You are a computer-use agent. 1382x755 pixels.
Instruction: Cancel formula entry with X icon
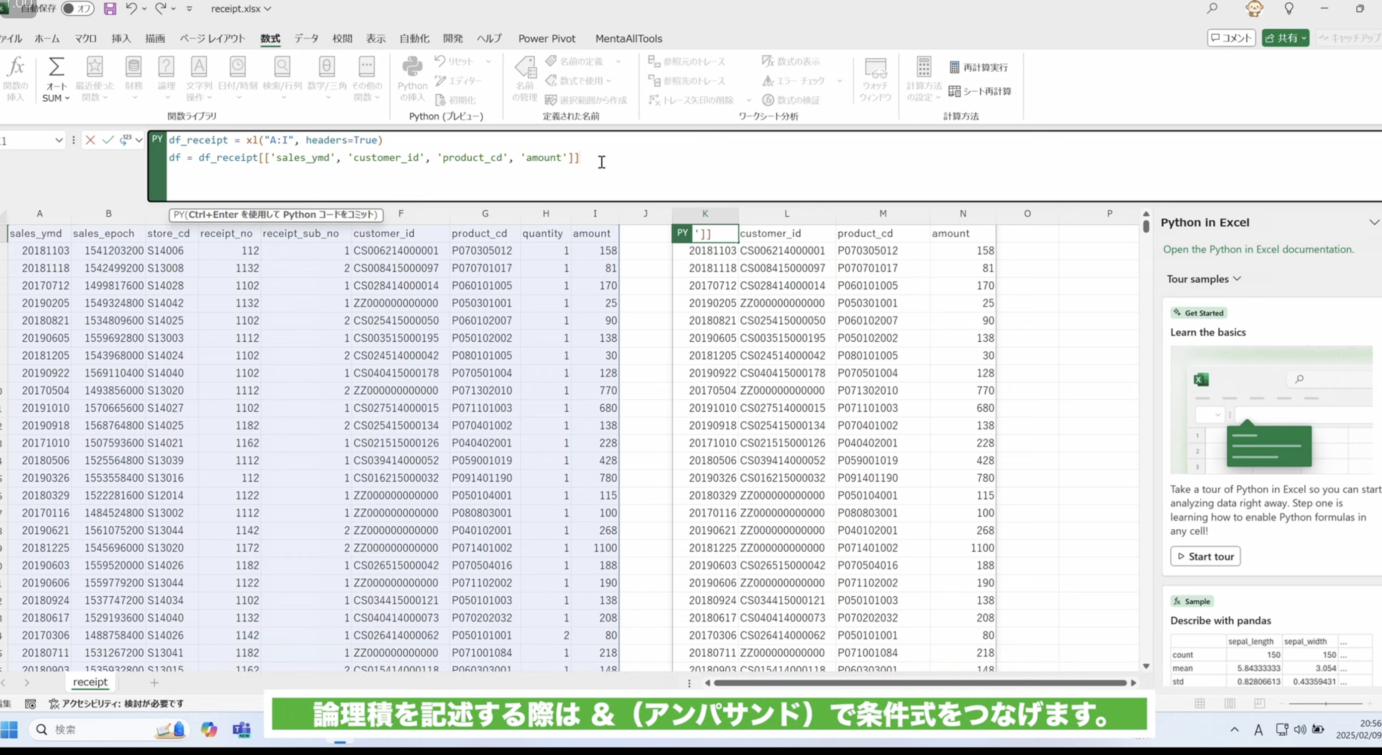[x=90, y=140]
